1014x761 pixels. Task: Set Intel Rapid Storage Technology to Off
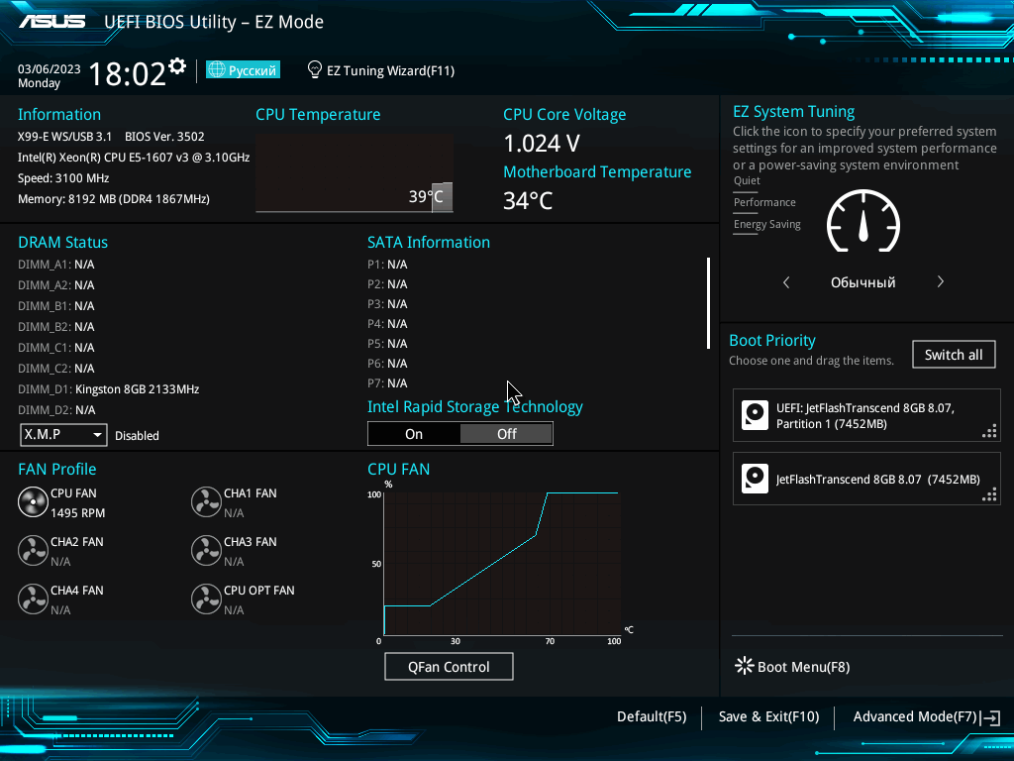pos(506,434)
